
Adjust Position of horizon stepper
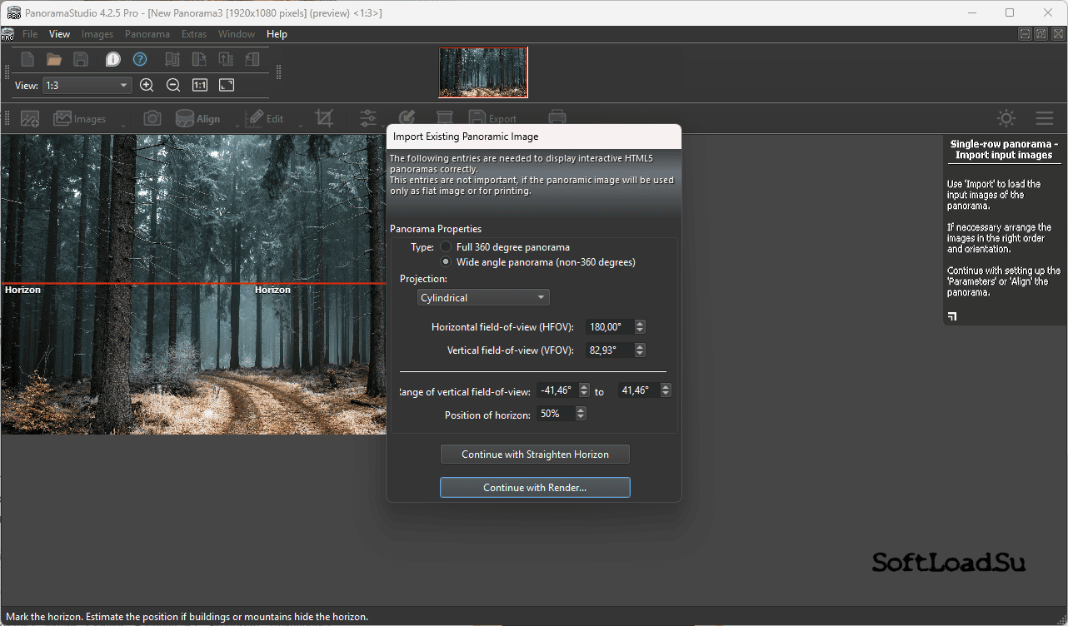tap(581, 414)
